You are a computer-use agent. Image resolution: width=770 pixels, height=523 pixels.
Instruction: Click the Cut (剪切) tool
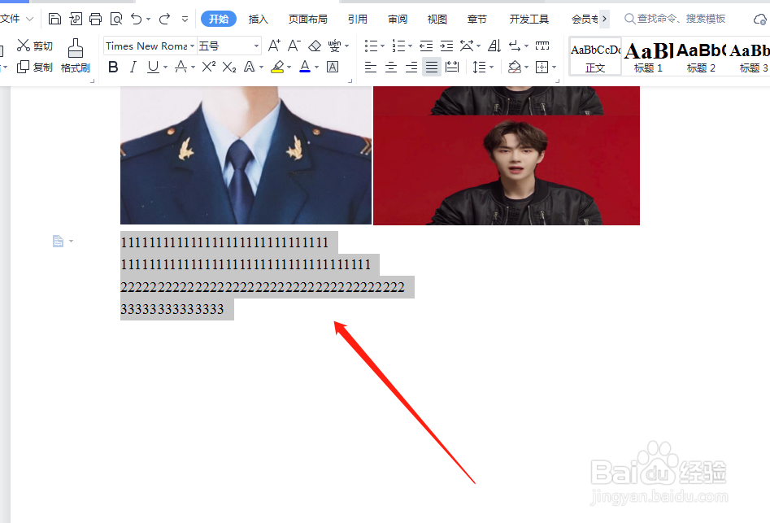[34, 46]
